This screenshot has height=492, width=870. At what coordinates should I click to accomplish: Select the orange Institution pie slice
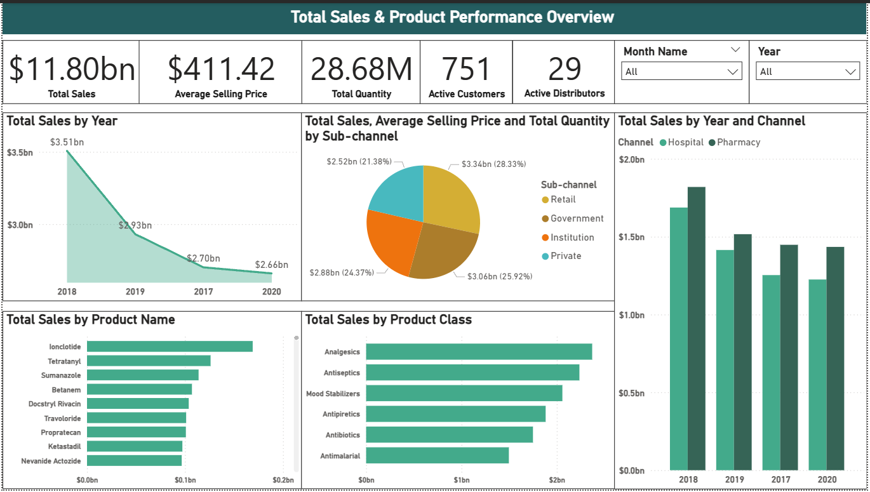pos(392,244)
